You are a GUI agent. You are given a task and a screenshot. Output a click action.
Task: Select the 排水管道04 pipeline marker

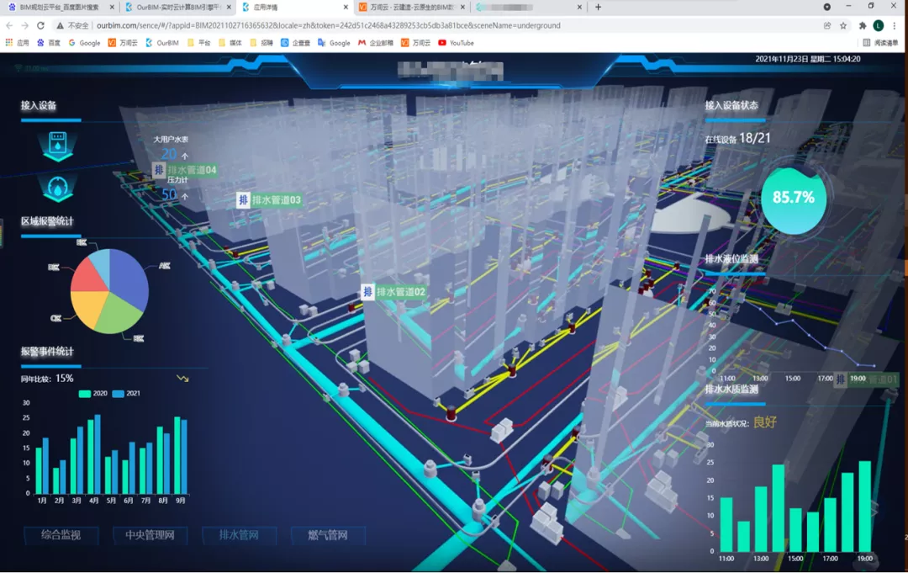tap(185, 170)
